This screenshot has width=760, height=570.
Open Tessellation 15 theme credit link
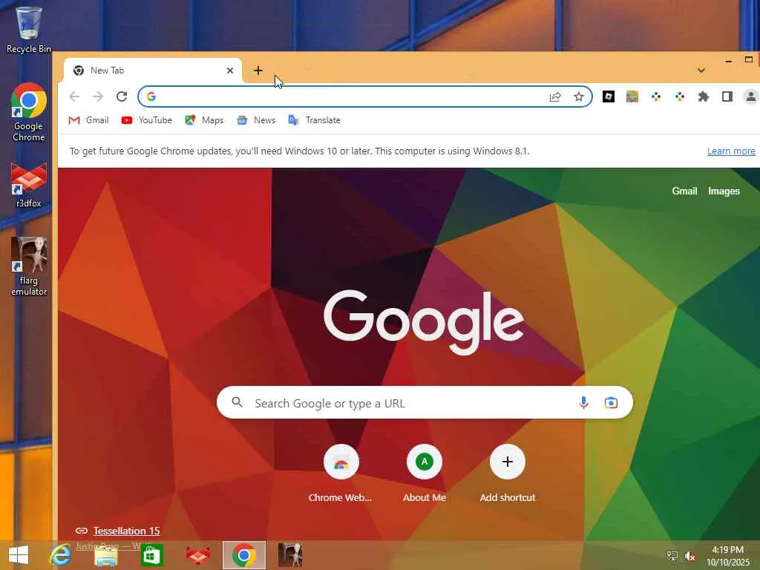[x=126, y=531]
